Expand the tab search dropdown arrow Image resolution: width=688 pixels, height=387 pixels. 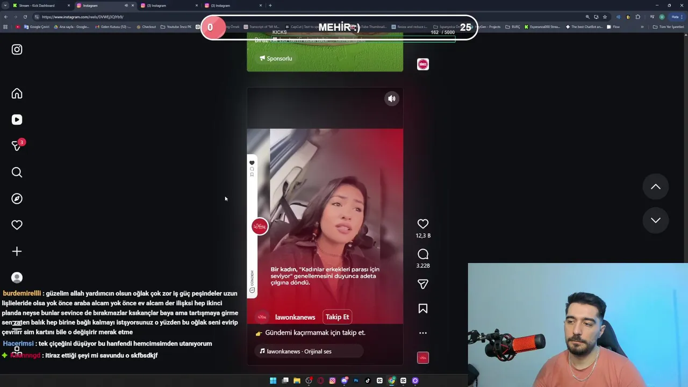coord(5,5)
